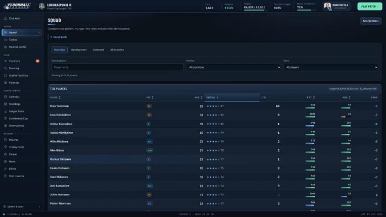386x217 pixels.
Task: Click the Line column header
Action: coord(264,97)
